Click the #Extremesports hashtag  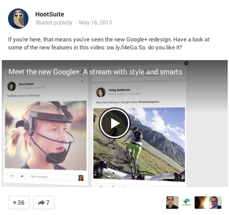149,102
